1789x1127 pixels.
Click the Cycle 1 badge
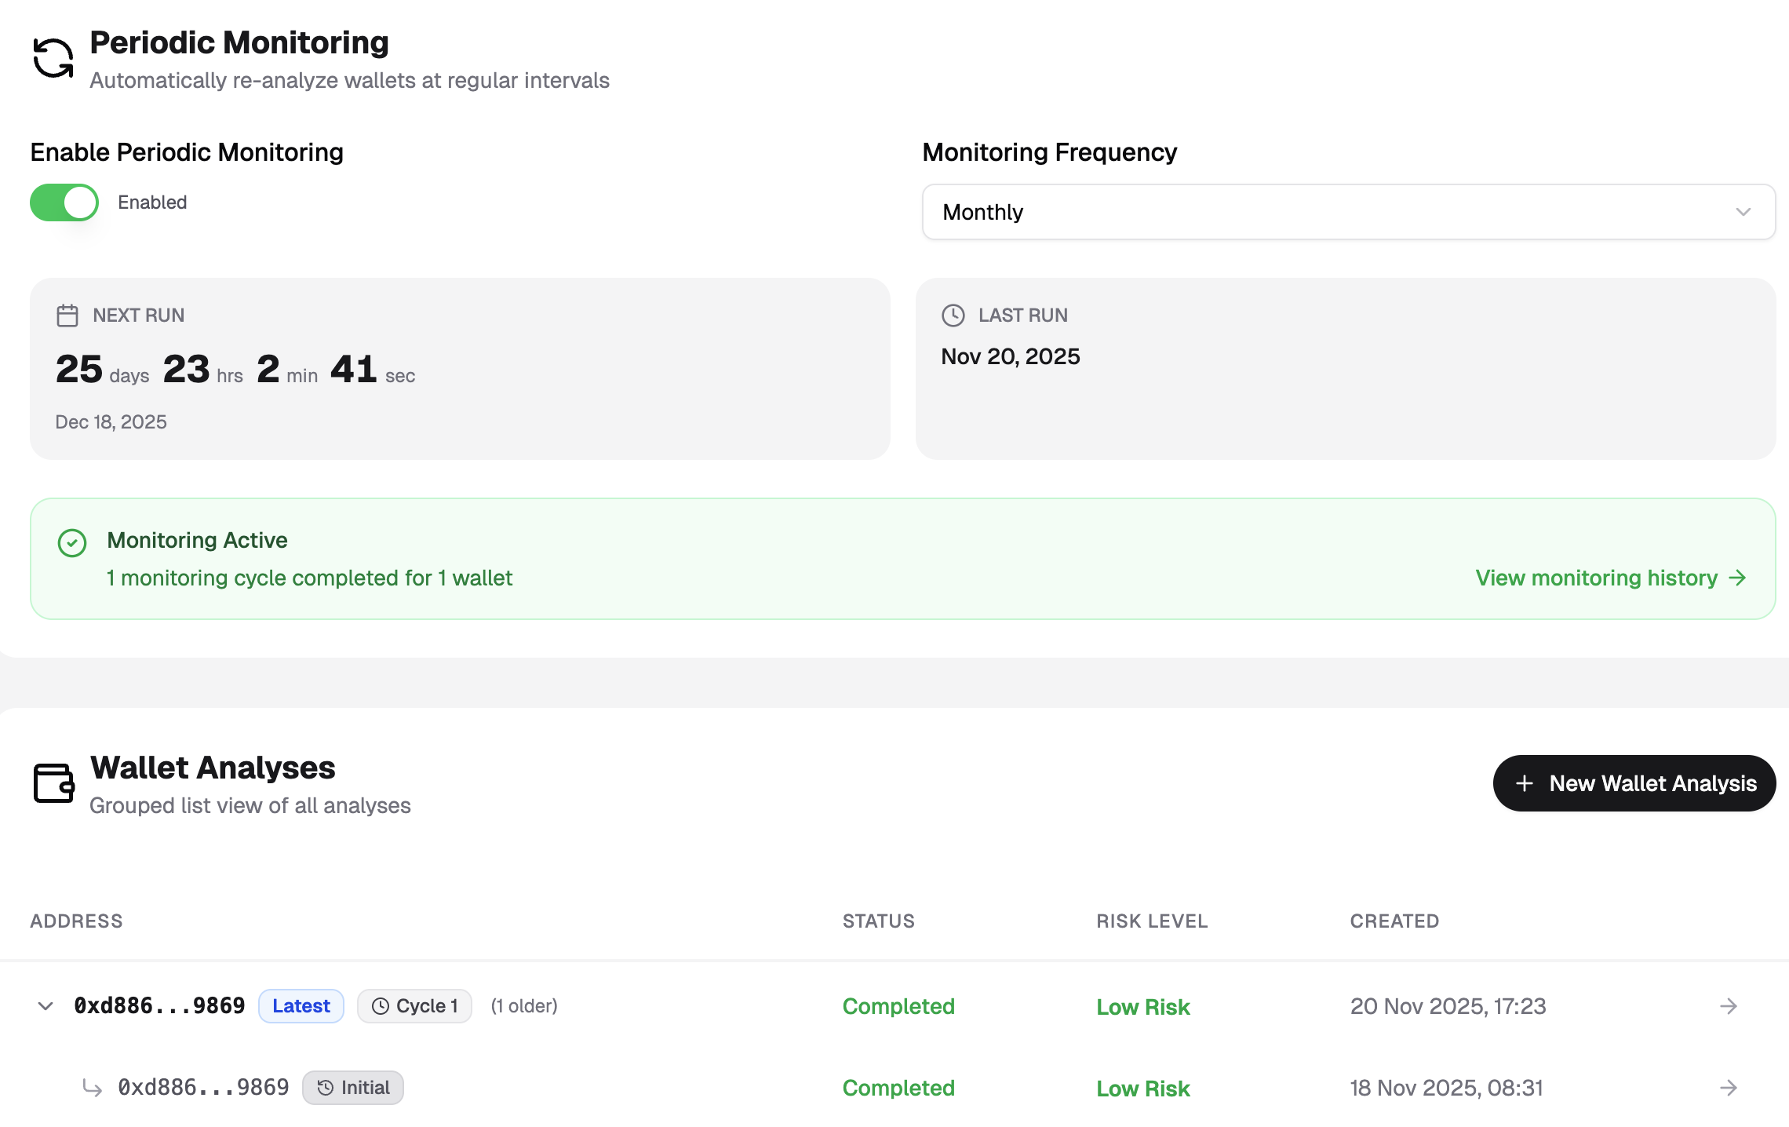pos(414,1006)
